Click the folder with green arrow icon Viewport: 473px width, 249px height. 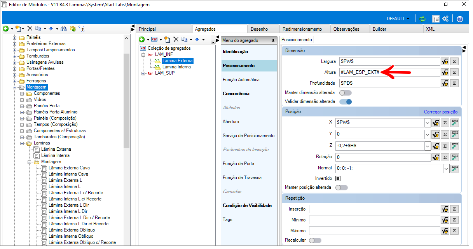pyautogui.click(x=72, y=29)
